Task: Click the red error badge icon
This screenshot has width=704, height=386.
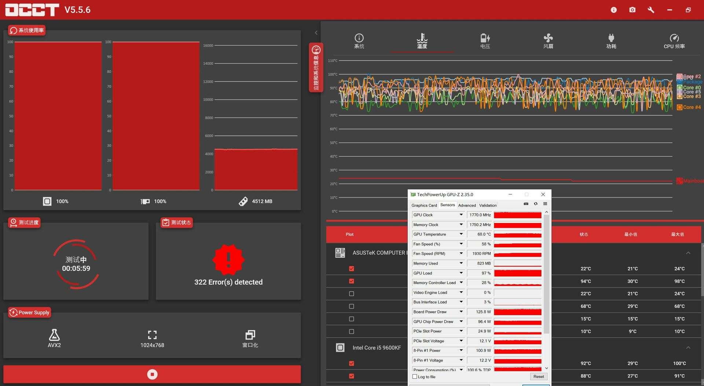Action: [x=228, y=260]
